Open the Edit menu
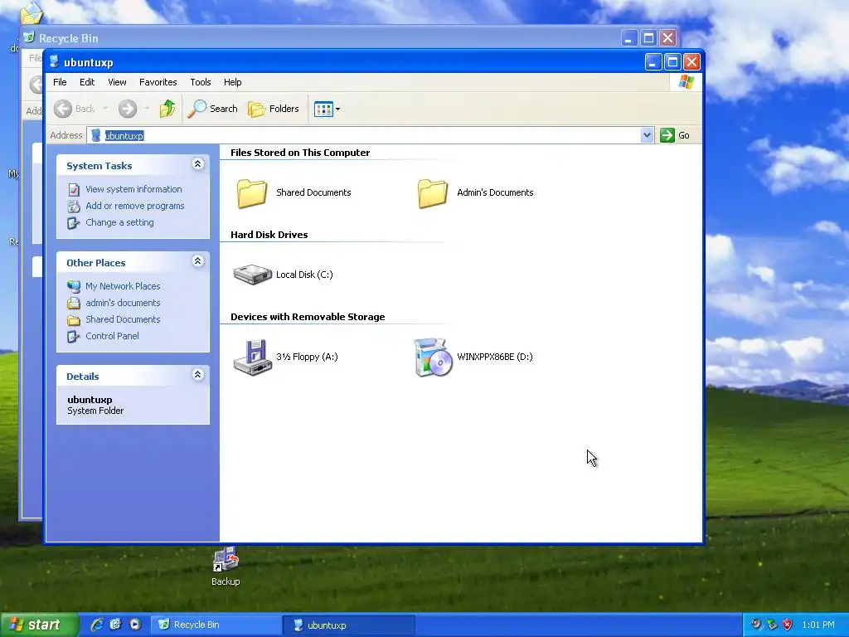 pyautogui.click(x=87, y=82)
